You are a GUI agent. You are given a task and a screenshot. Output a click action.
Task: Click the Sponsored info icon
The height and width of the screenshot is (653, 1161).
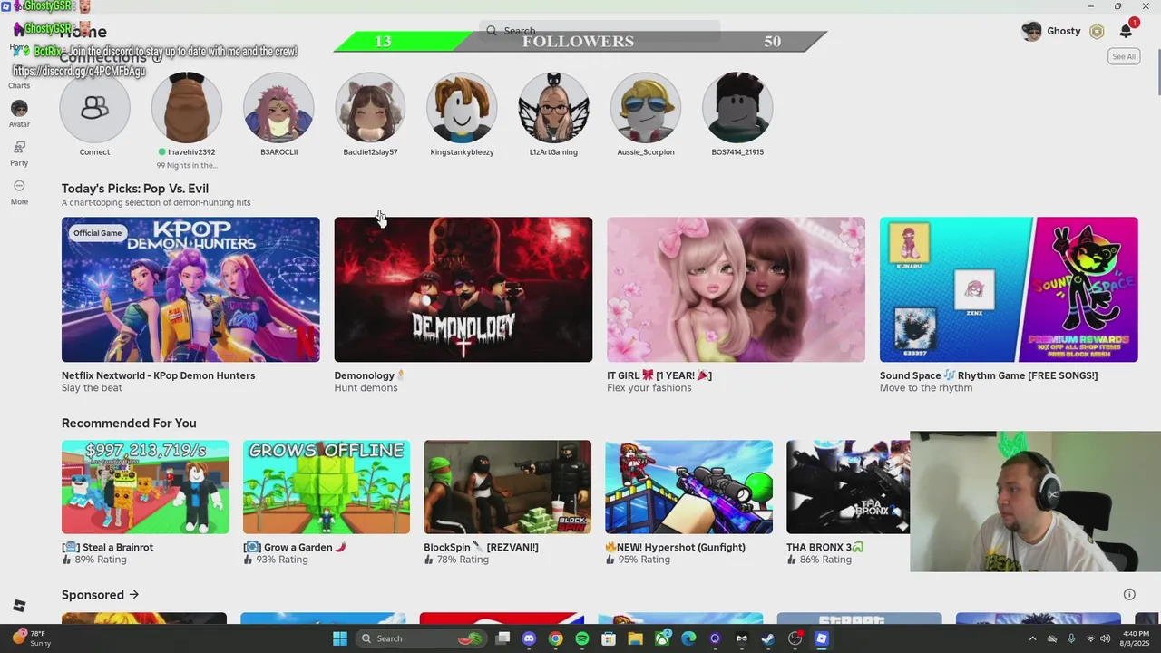pyautogui.click(x=1129, y=595)
